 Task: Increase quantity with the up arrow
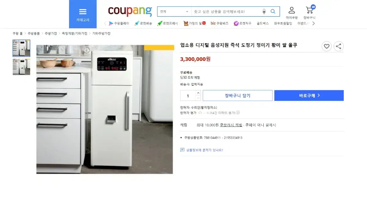click(x=198, y=93)
